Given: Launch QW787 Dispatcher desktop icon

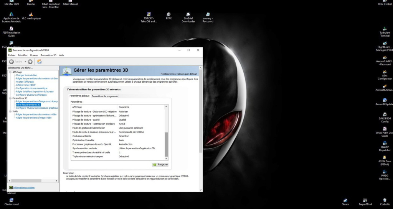Looking at the screenshot, I should [x=385, y=146].
